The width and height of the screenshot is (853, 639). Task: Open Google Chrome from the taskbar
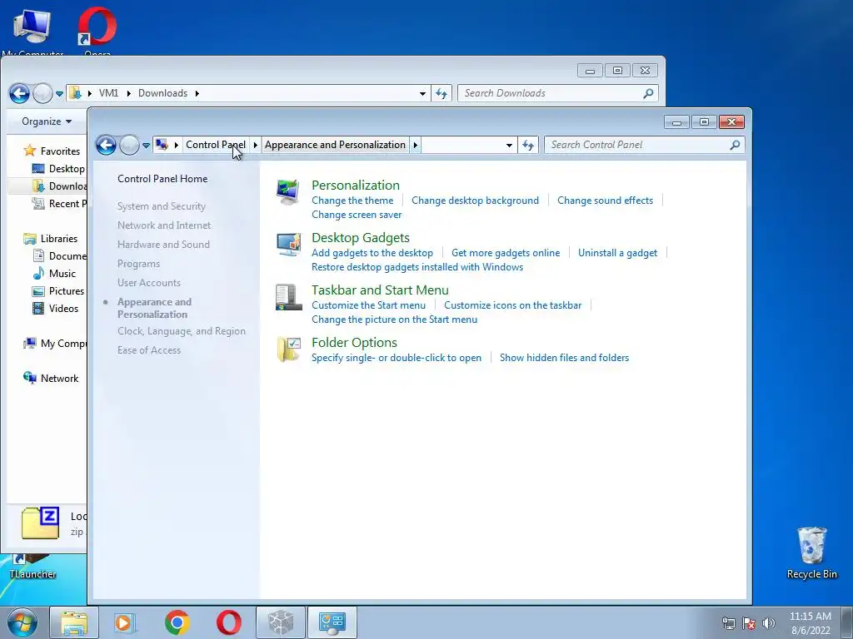tap(177, 622)
